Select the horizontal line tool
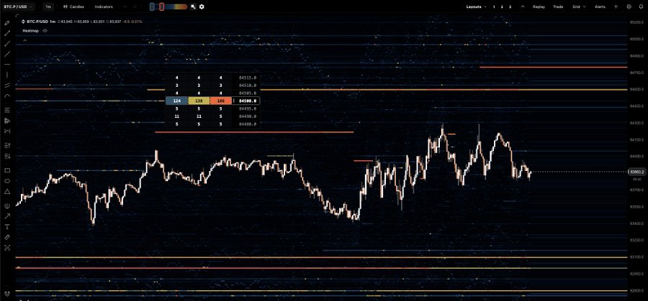 (x=7, y=65)
